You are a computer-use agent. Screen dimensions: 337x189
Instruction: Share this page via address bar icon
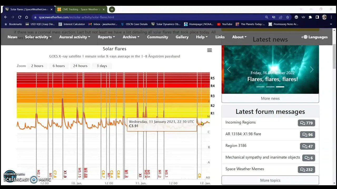pos(281,17)
